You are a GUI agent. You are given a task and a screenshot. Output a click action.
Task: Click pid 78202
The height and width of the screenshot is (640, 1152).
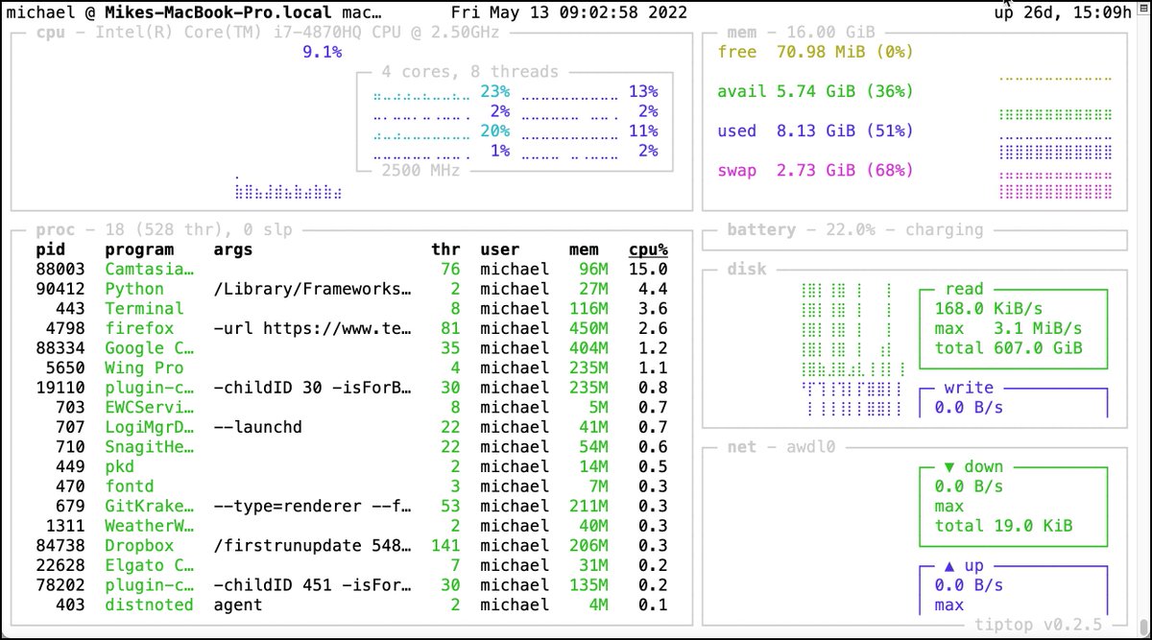pos(60,584)
